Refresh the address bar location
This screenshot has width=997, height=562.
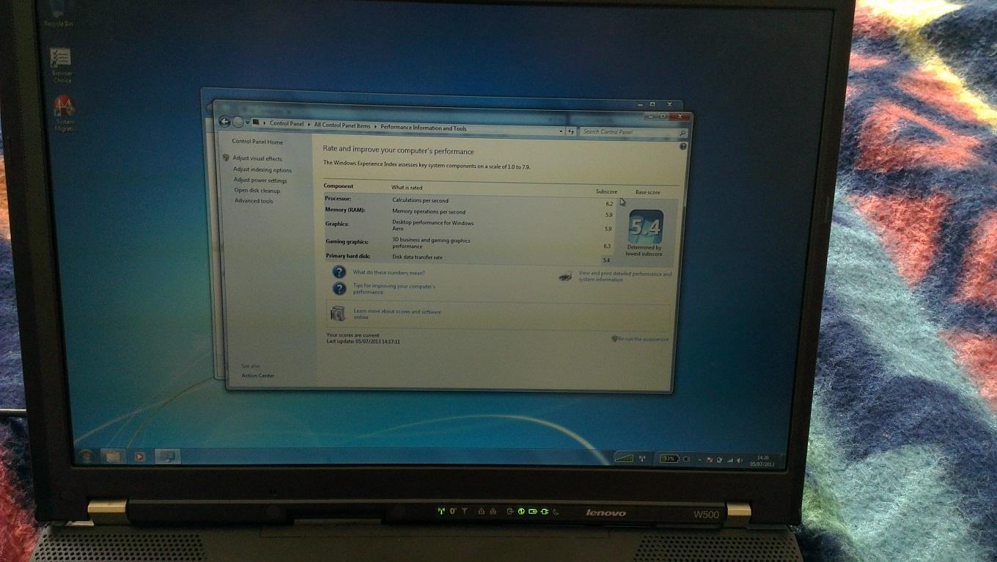pos(571,131)
